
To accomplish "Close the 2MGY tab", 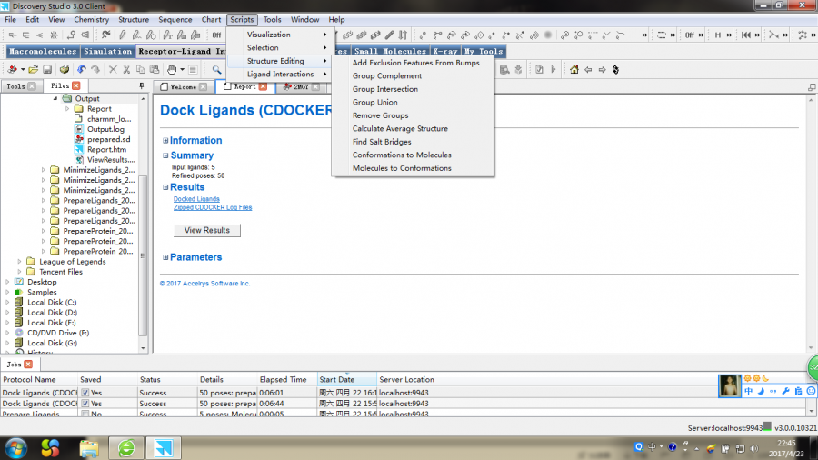I will [x=315, y=86].
